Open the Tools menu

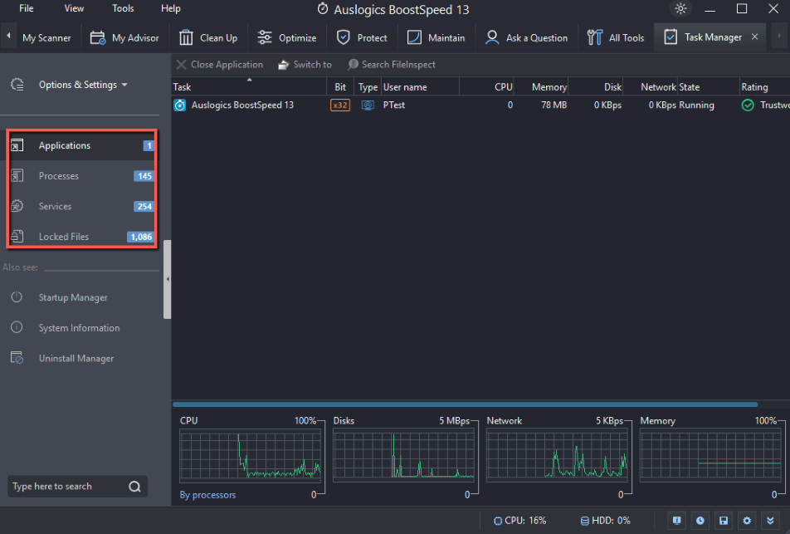point(123,8)
